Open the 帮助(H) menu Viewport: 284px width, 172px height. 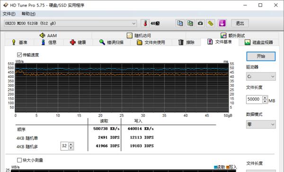[x=28, y=14]
